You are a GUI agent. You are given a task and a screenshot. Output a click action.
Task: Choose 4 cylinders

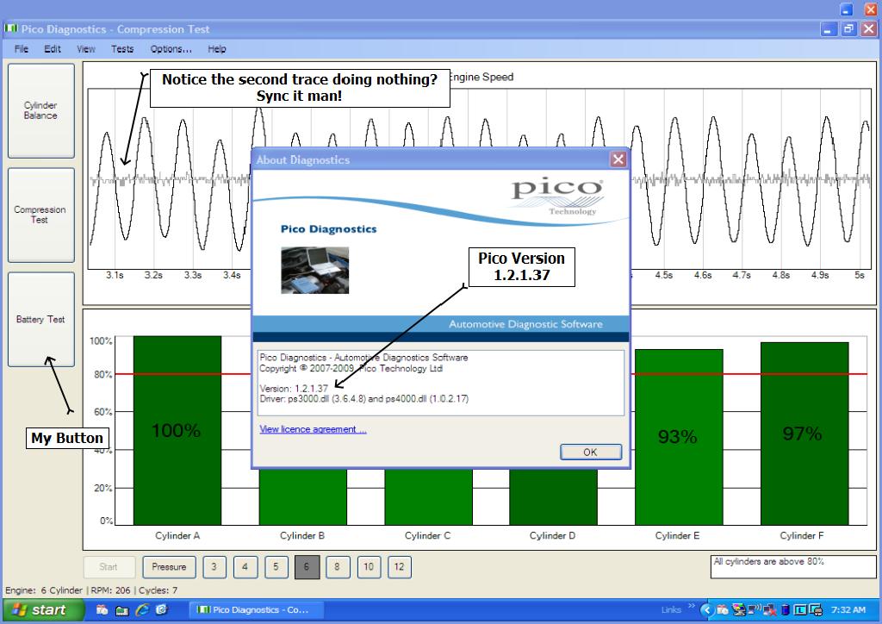[x=245, y=566]
